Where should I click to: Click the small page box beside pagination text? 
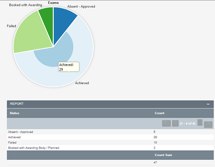(200, 122)
